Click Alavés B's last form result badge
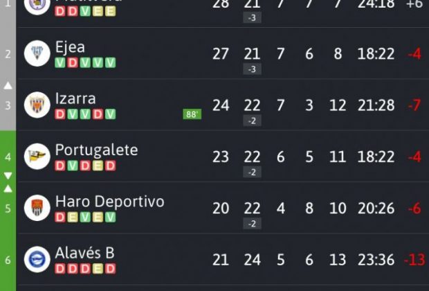The image size is (429, 291). (110, 269)
